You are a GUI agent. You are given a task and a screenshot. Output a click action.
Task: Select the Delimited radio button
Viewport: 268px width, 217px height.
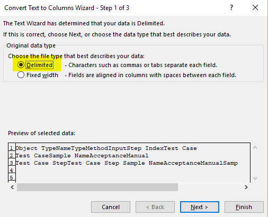[21, 65]
